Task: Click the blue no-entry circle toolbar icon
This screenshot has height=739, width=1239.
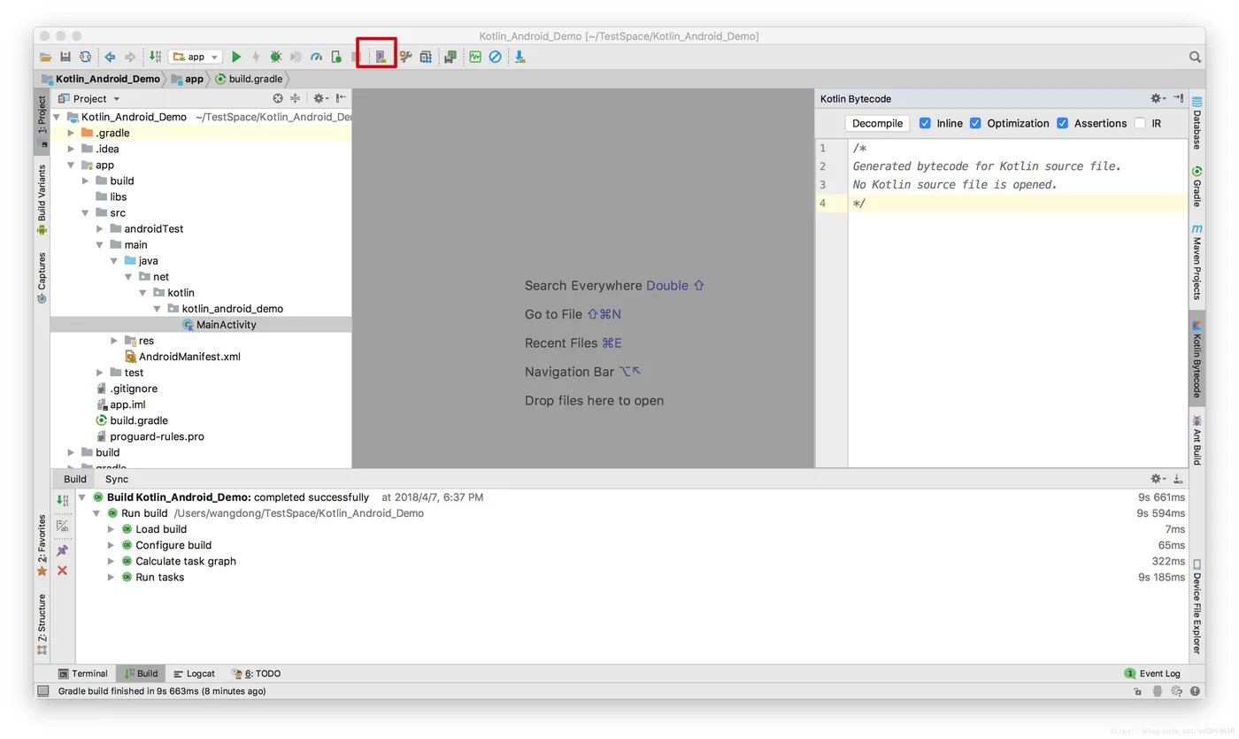Action: [x=496, y=57]
